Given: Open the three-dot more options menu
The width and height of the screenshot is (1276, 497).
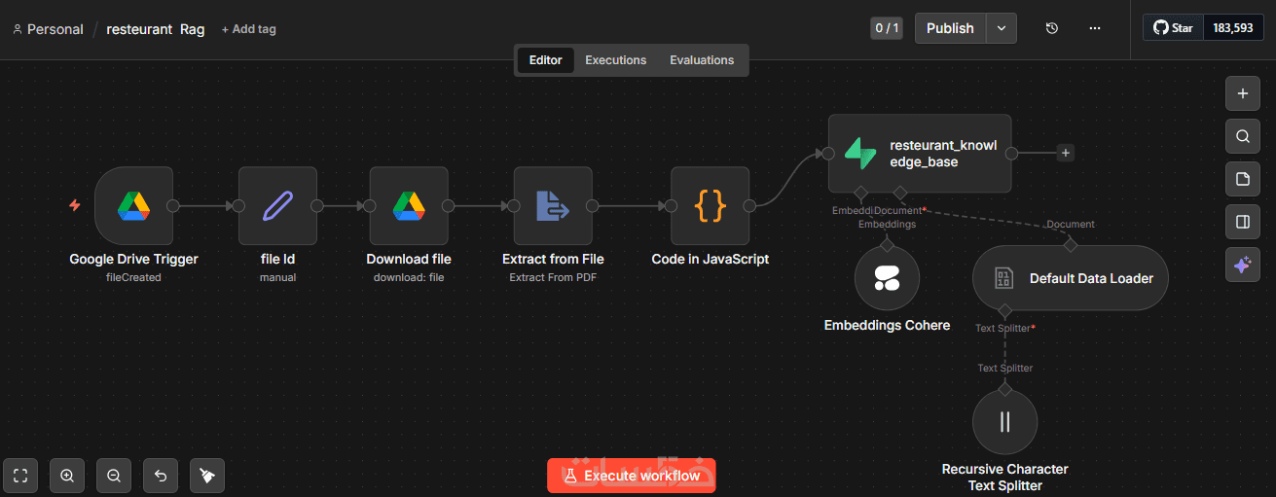Looking at the screenshot, I should (x=1095, y=28).
